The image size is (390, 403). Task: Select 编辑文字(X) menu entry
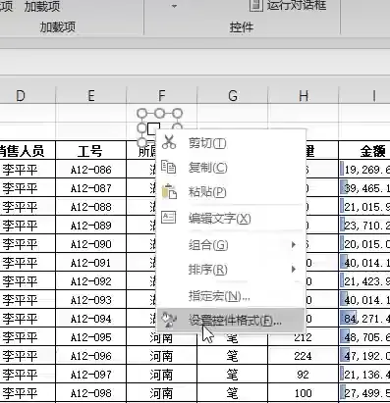point(231,218)
